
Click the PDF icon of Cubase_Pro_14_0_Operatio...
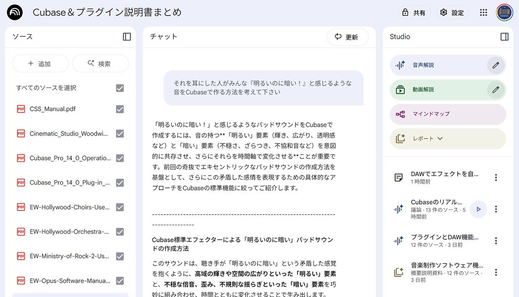[21, 158]
